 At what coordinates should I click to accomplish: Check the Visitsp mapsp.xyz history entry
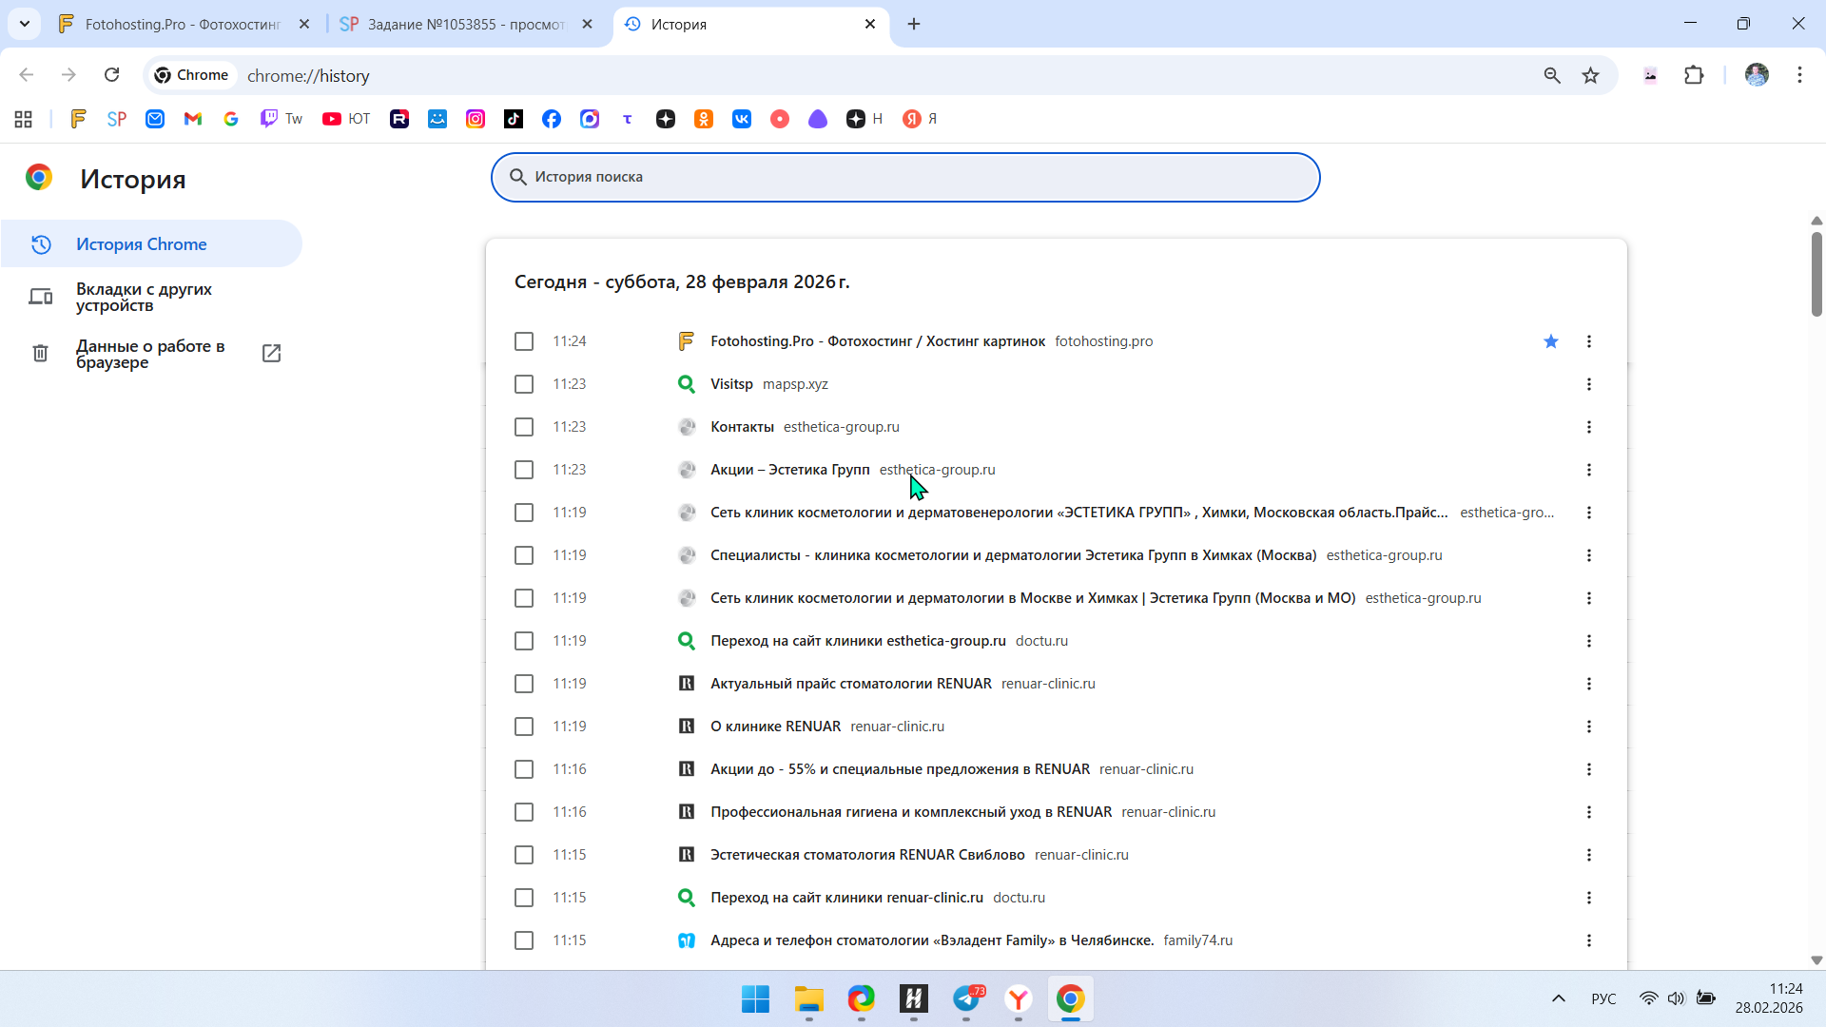point(524,384)
